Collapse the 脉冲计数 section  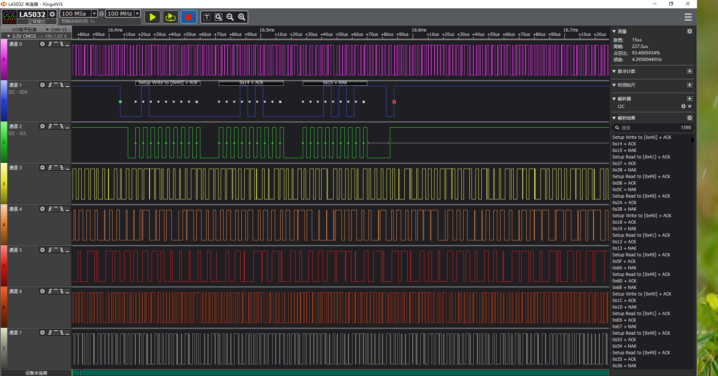click(x=614, y=71)
